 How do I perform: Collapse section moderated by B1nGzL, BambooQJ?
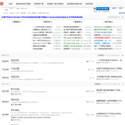coord(123,55)
